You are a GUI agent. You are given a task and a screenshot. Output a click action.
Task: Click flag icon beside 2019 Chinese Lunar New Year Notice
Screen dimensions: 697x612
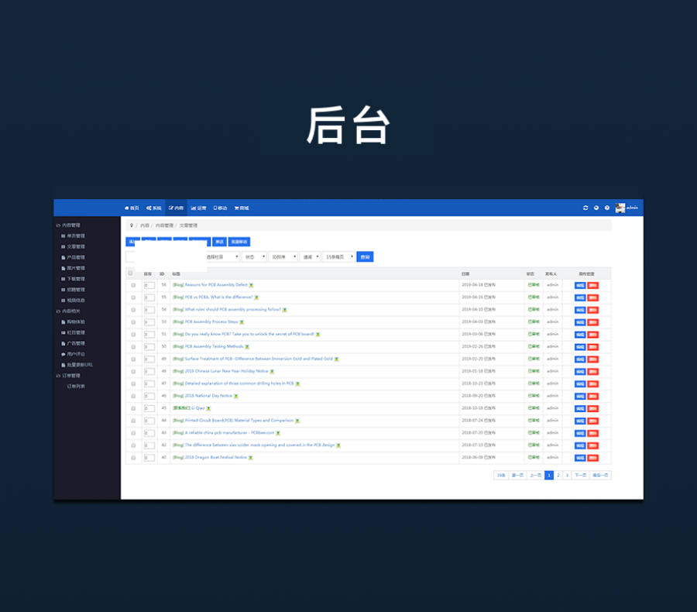coord(272,371)
